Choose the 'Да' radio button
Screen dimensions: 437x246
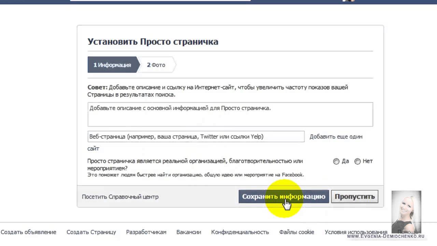336,161
